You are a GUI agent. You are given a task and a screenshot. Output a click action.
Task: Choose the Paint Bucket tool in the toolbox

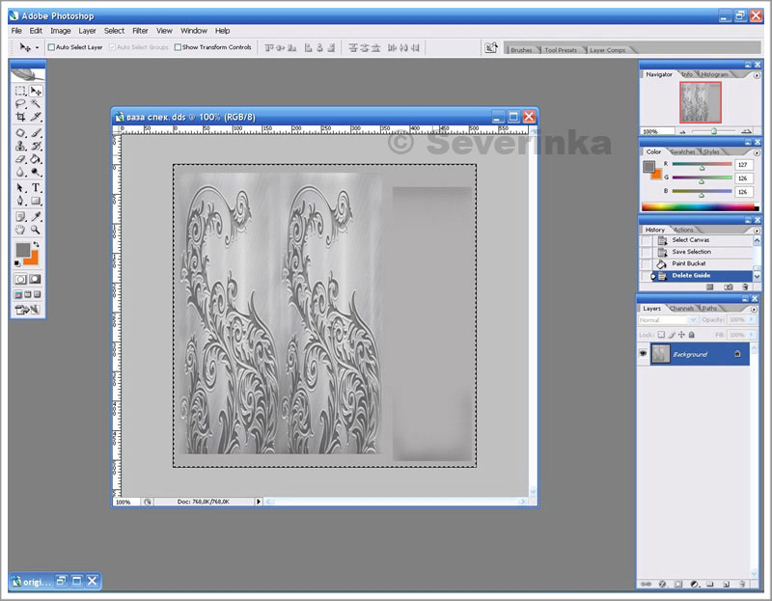click(36, 159)
